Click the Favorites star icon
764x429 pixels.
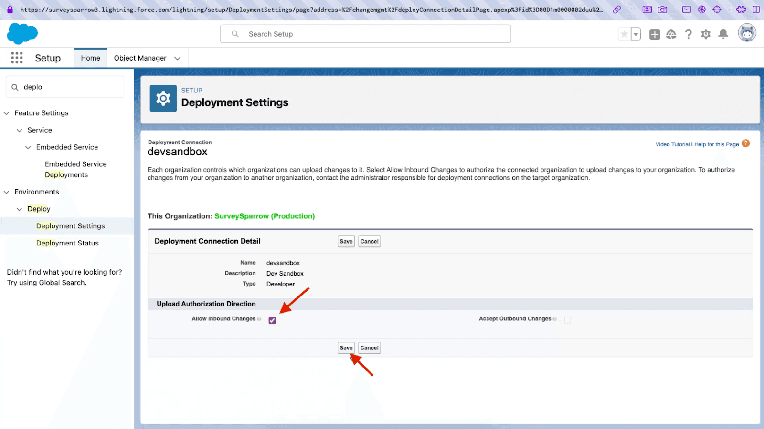(624, 34)
